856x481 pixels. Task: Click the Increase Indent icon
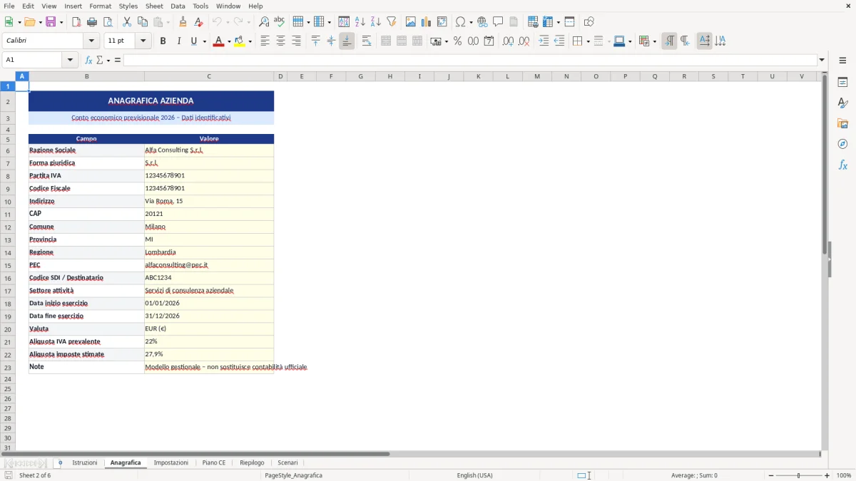pos(544,41)
